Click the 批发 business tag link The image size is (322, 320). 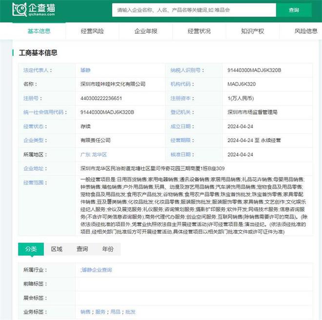[130, 312]
